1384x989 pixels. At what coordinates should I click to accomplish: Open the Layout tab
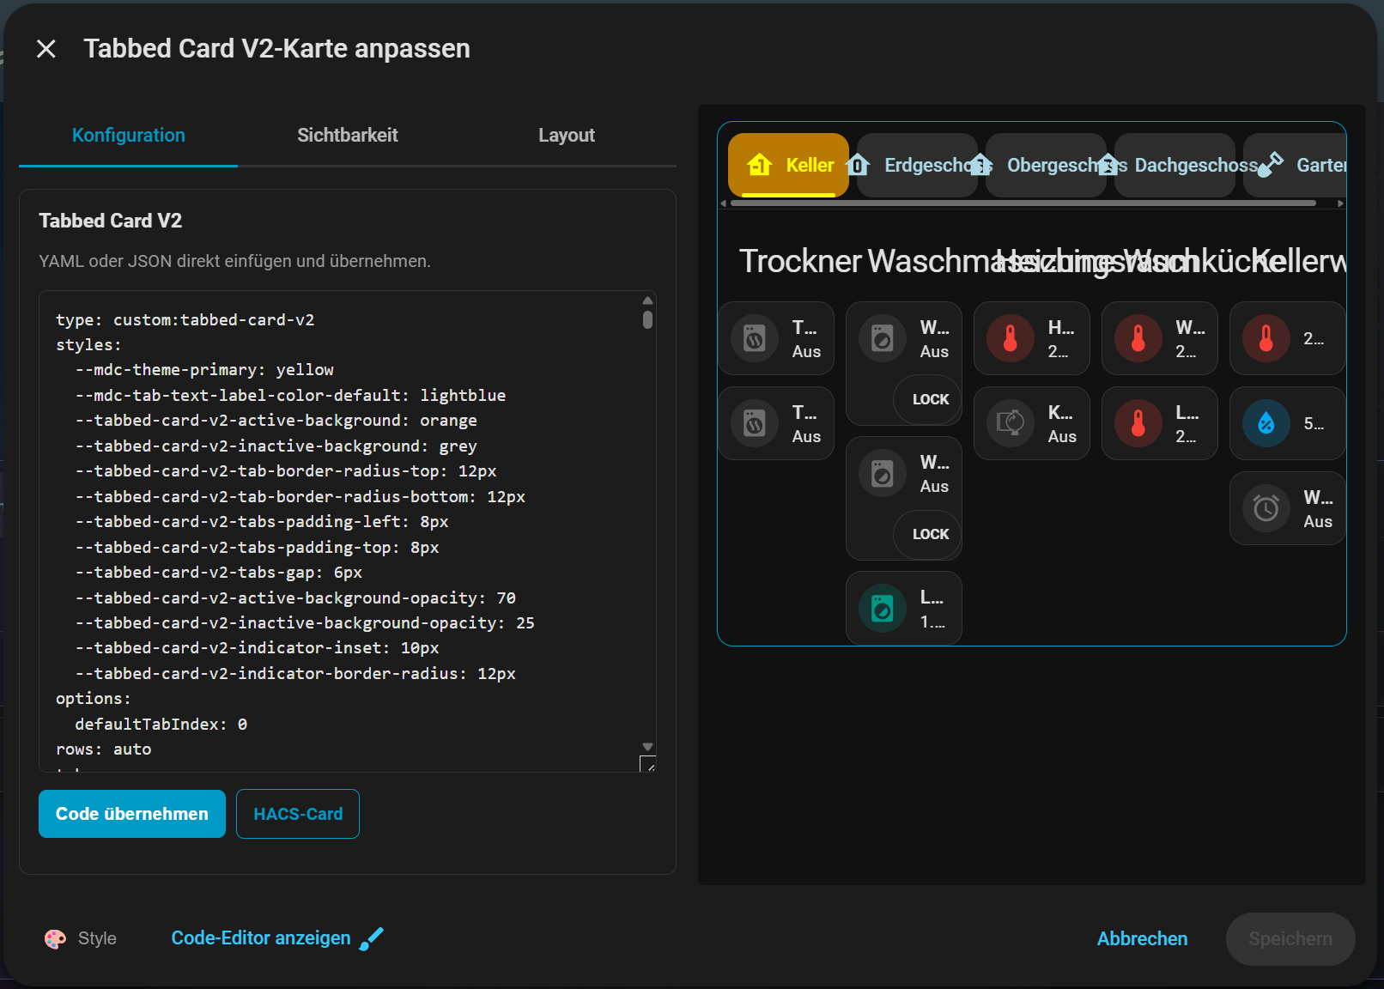[x=567, y=136]
